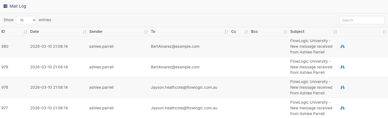Click the entries label after dropdown
388x118 pixels.
tap(45, 20)
